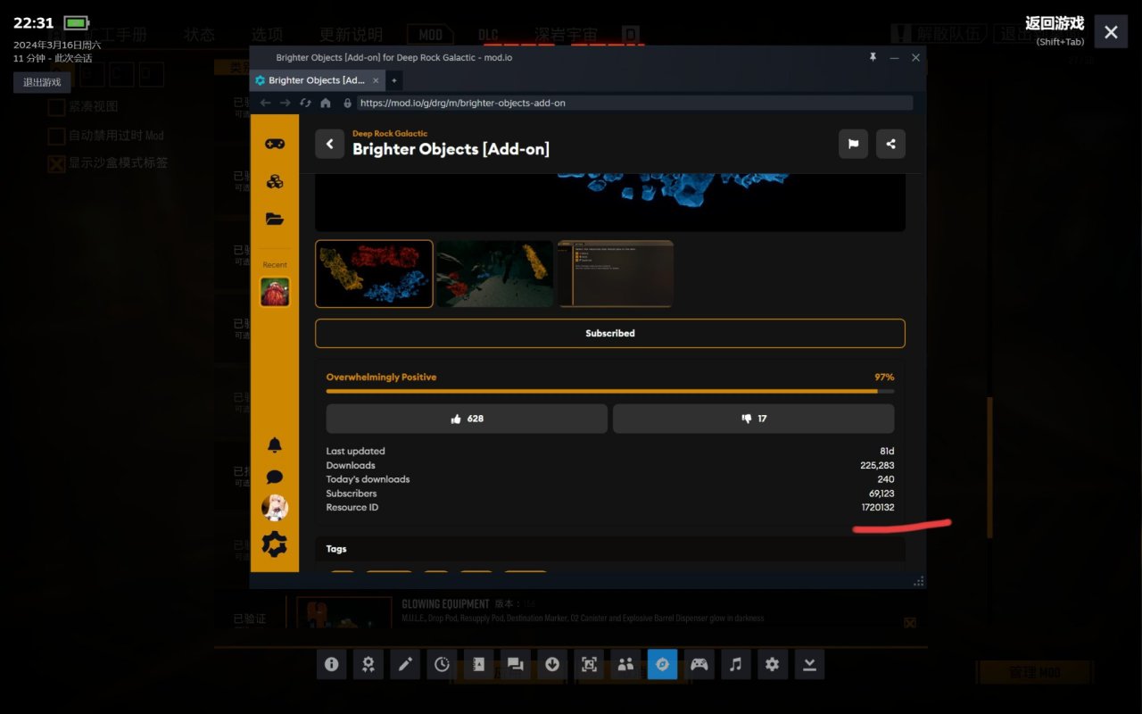Click the mod.io cog logo at sidebar bottom
Image resolution: width=1142 pixels, height=714 pixels.
(275, 544)
